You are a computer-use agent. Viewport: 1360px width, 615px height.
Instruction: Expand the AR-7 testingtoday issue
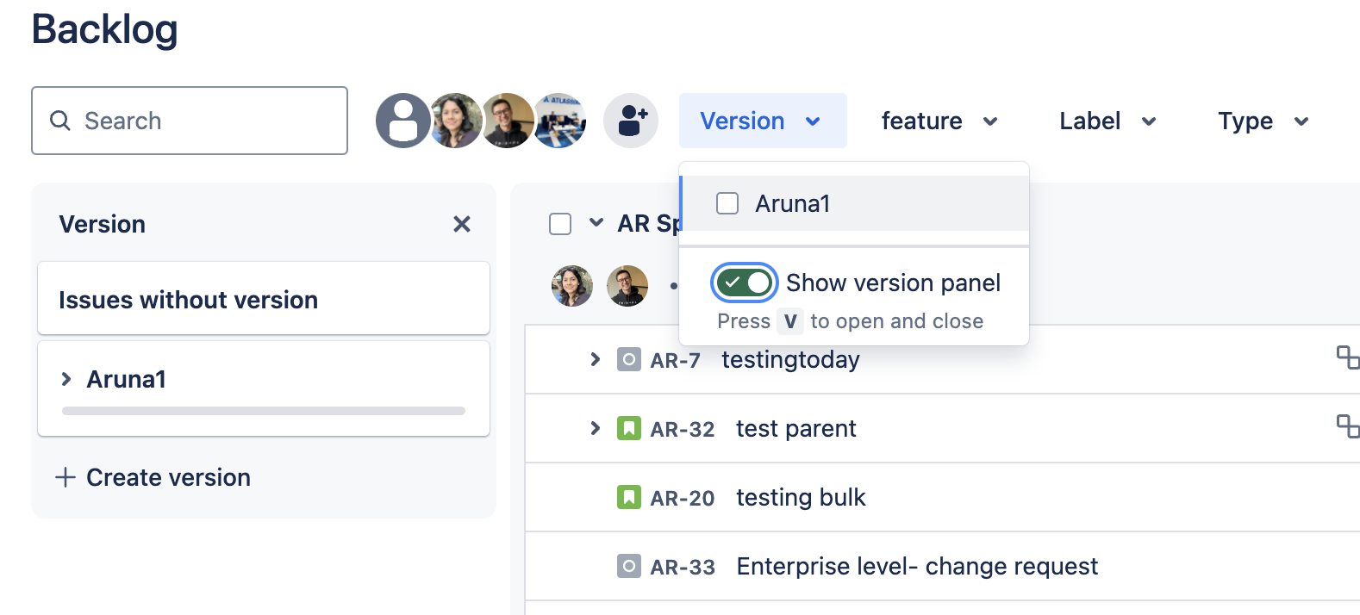[595, 359]
